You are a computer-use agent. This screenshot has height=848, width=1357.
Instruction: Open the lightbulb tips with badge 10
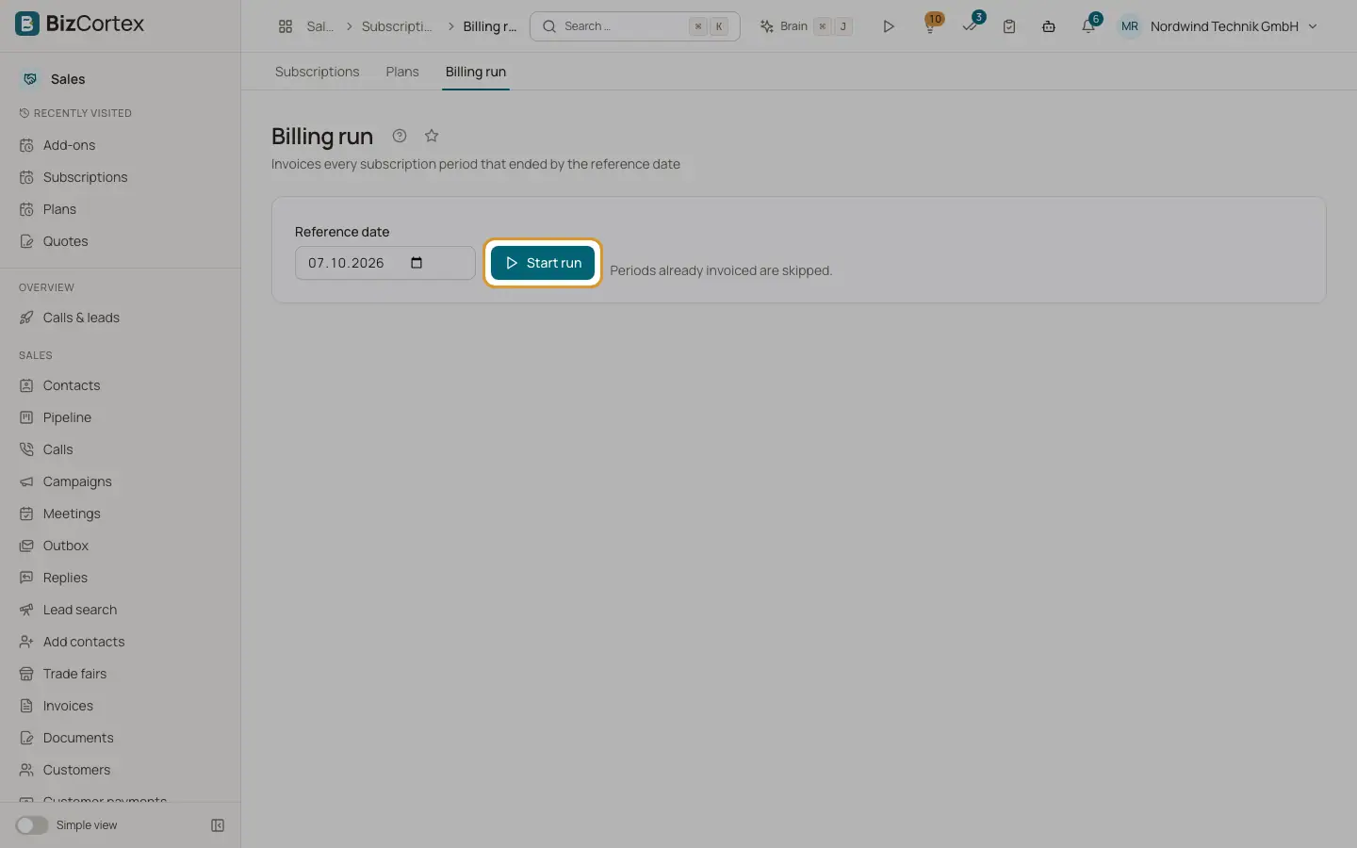tap(931, 25)
